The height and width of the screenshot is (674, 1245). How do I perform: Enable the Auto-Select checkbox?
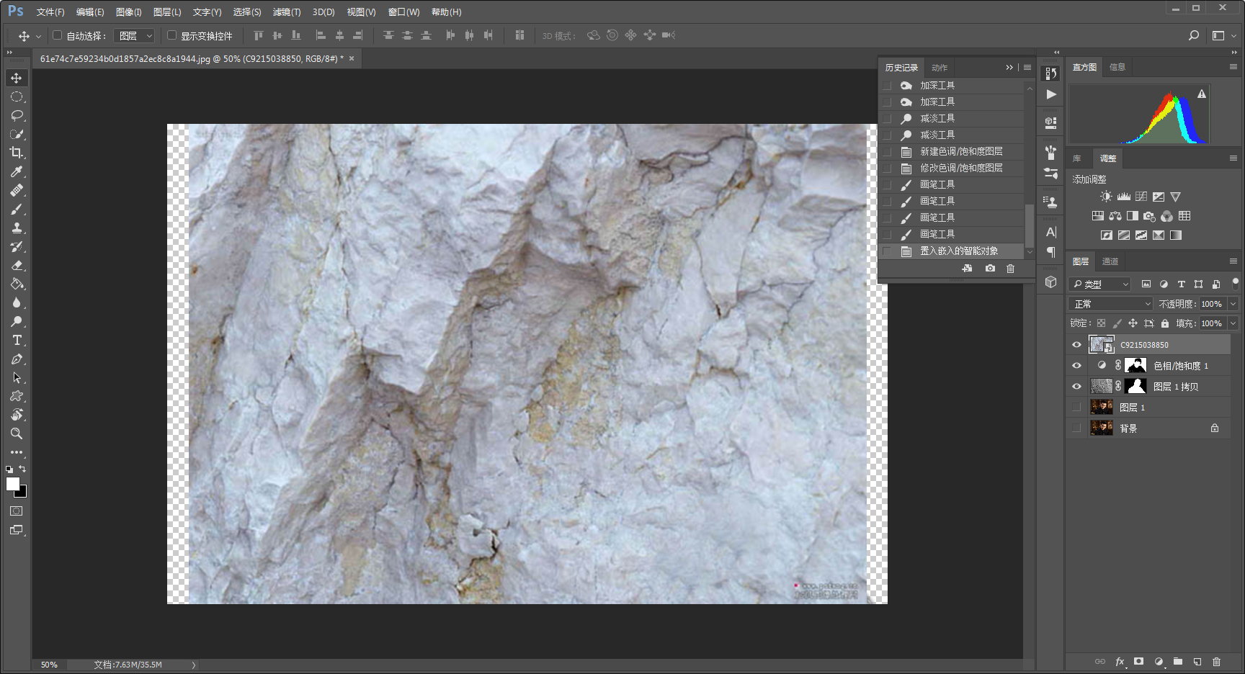click(57, 35)
